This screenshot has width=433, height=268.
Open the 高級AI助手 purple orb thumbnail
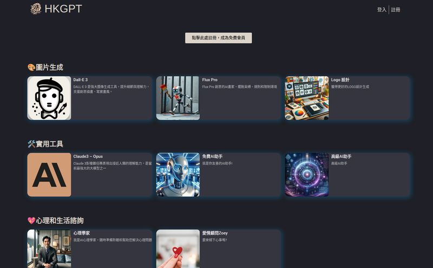(x=307, y=175)
